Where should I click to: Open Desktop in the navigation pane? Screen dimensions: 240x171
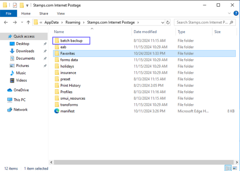pos(23,44)
